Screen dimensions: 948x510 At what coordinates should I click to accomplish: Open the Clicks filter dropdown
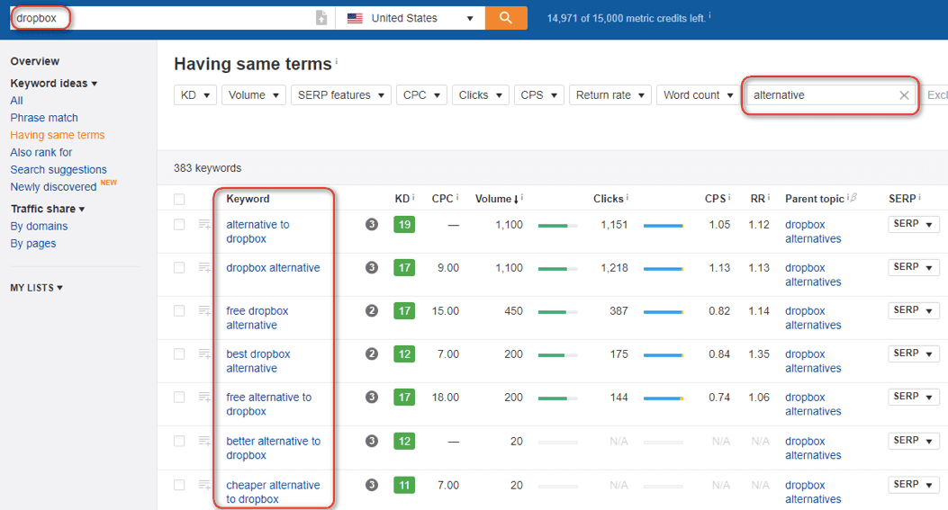pyautogui.click(x=481, y=94)
